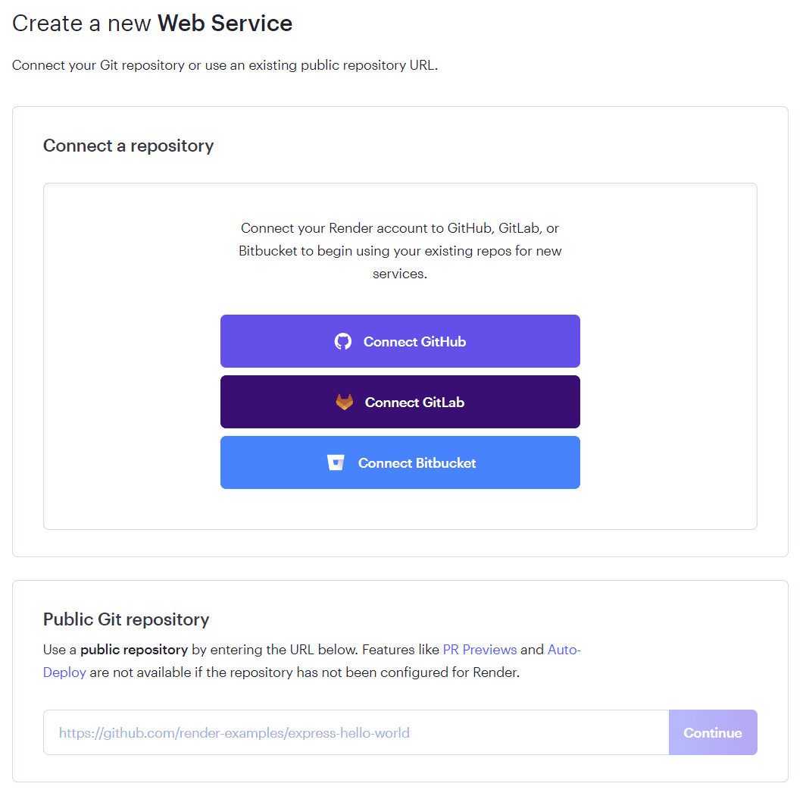Connect your GitHub account

point(400,341)
